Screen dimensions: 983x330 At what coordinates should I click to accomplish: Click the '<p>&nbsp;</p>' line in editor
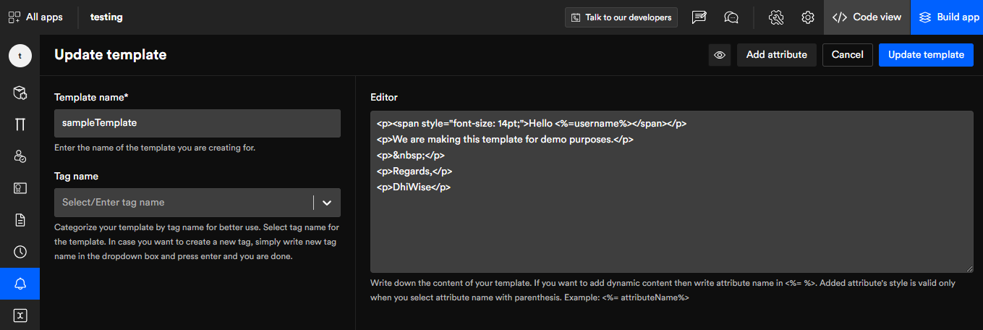(x=410, y=155)
